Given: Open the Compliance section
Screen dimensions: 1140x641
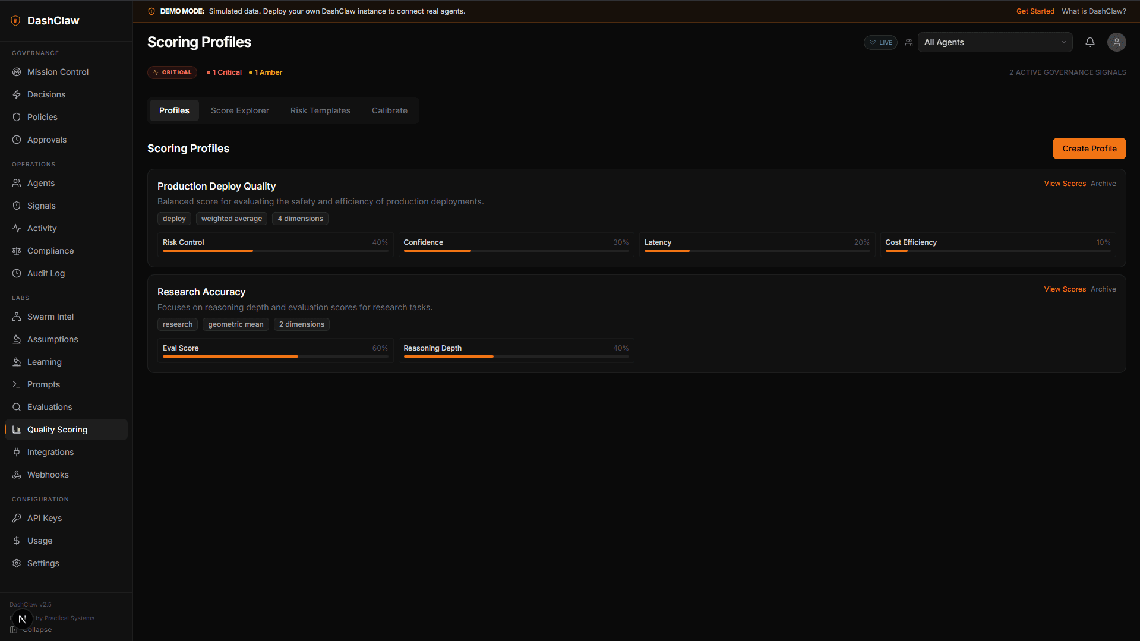Looking at the screenshot, I should pos(50,251).
